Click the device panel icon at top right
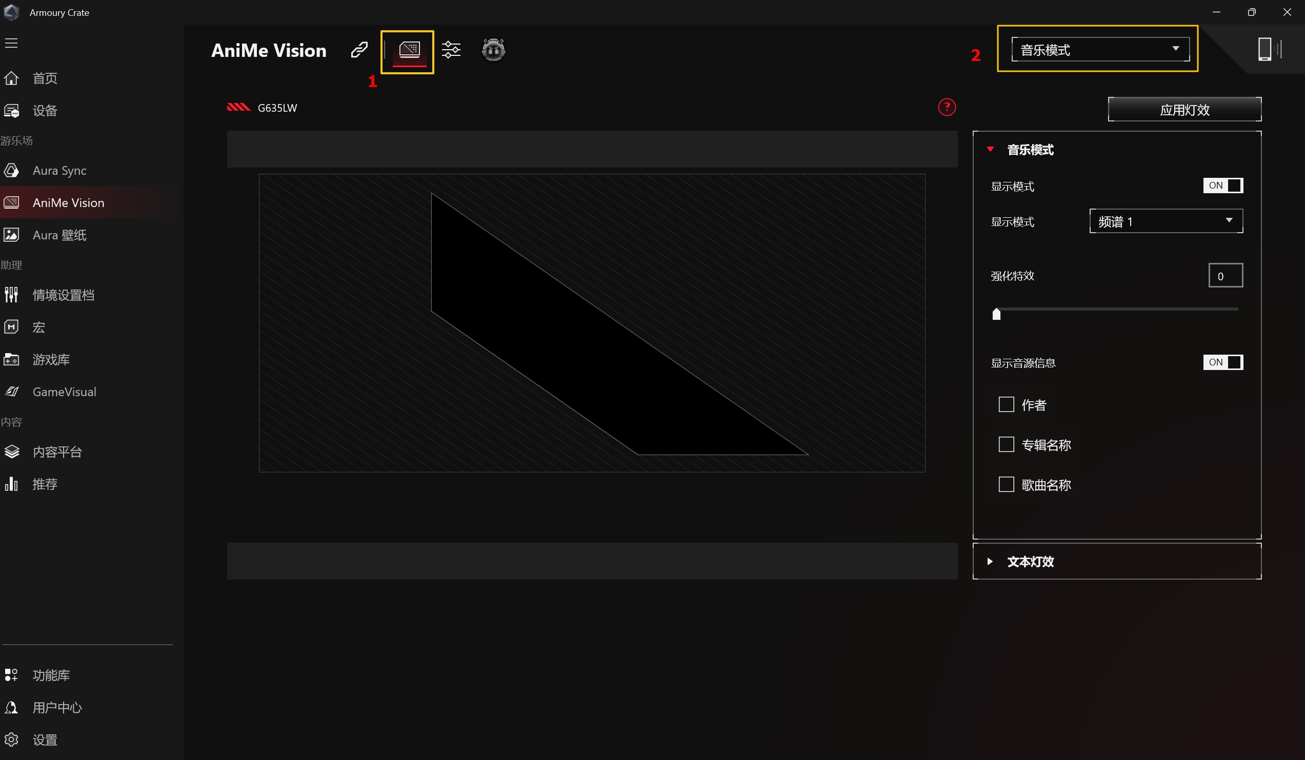 [1269, 50]
